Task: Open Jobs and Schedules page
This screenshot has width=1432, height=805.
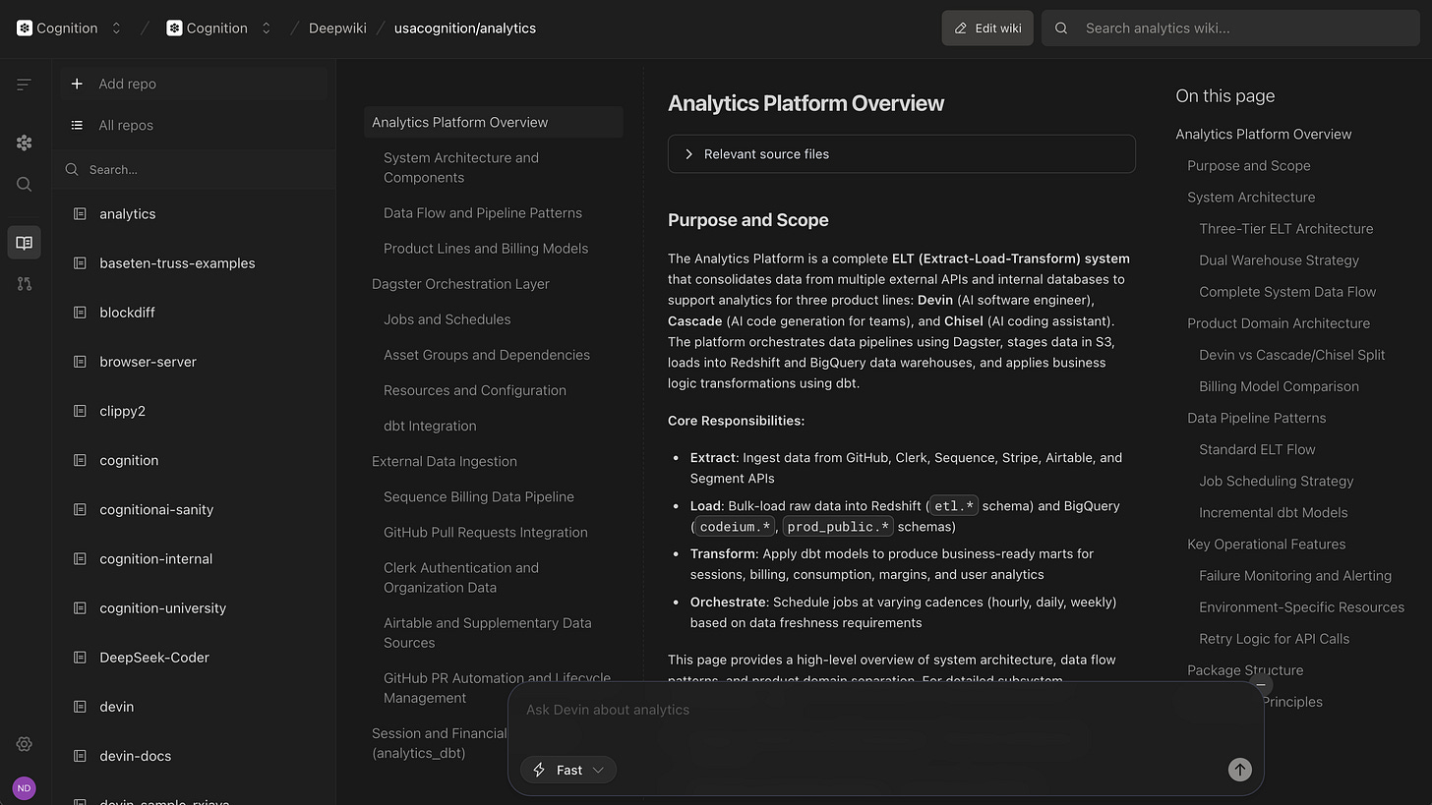Action: tap(447, 319)
